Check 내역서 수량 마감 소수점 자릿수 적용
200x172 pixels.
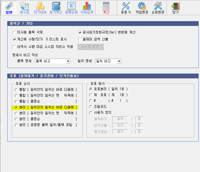tap(15, 47)
